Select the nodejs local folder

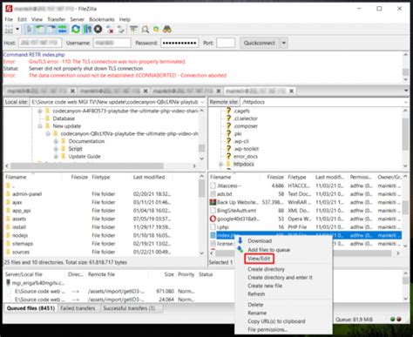20,235
